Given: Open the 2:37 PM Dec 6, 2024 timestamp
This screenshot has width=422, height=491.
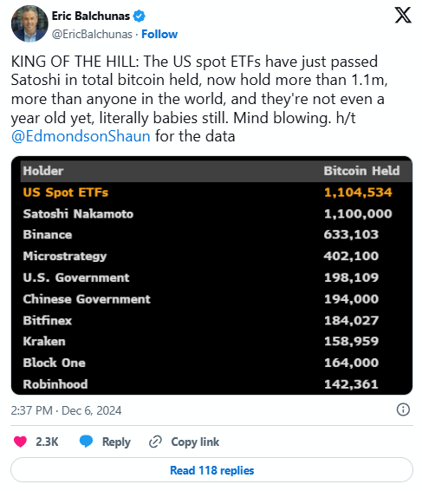Looking at the screenshot, I should (x=66, y=410).
